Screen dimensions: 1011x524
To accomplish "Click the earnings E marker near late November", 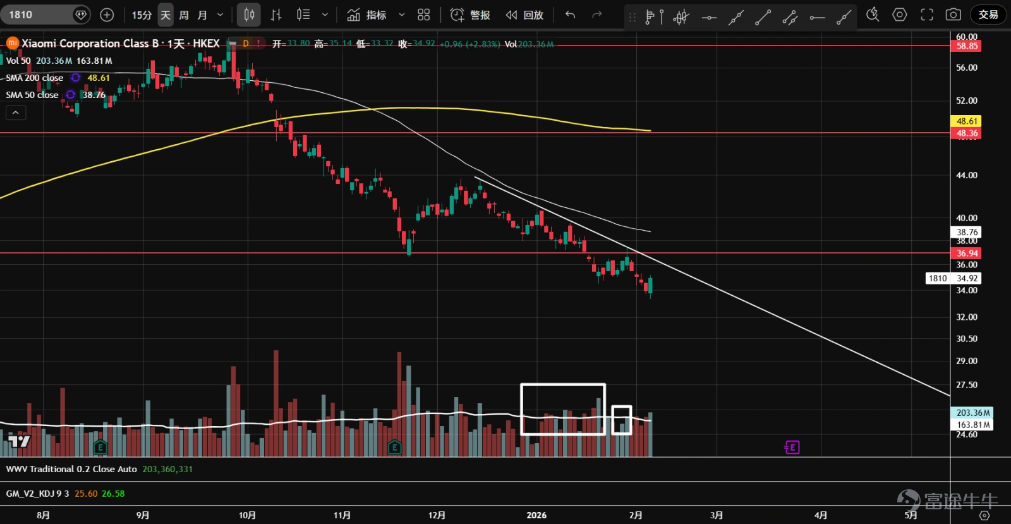I will pyautogui.click(x=394, y=448).
